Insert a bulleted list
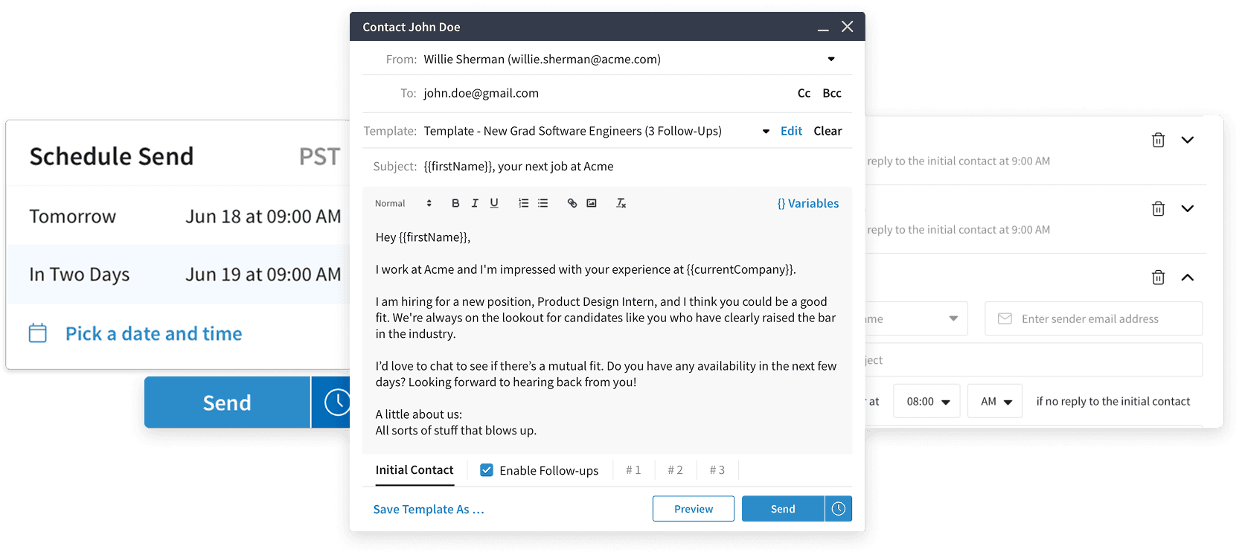 point(543,203)
